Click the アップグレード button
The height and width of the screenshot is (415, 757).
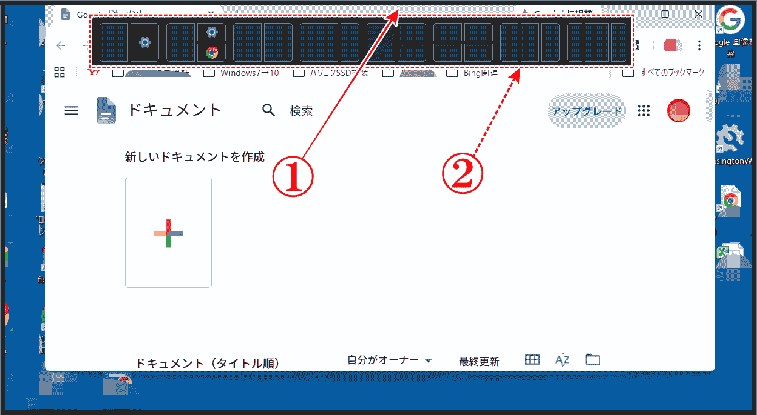[x=587, y=111]
